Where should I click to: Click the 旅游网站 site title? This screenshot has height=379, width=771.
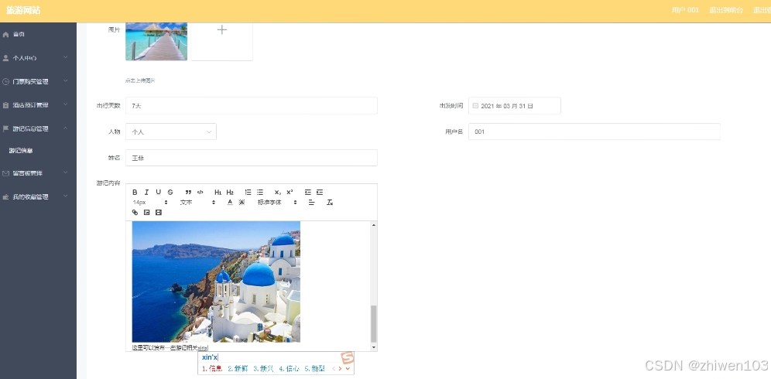tap(23, 10)
